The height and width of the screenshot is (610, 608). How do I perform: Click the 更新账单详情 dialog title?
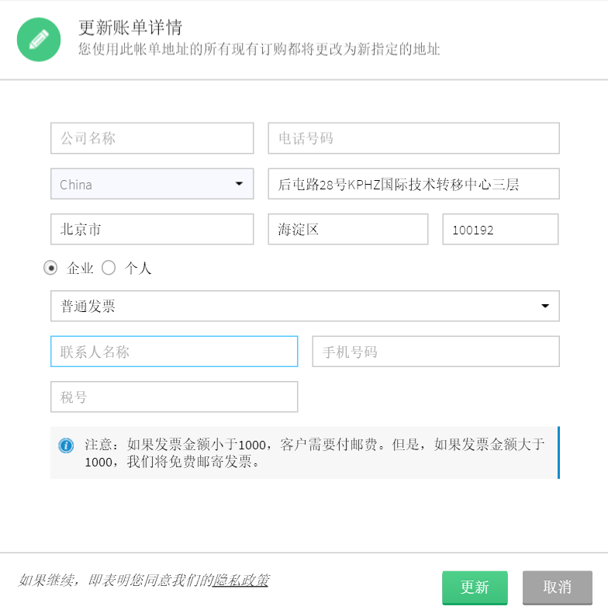point(130,28)
